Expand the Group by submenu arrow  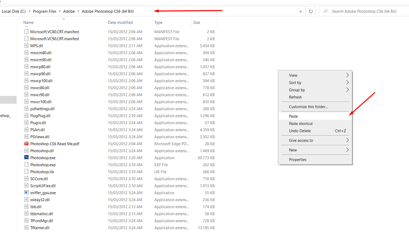[x=347, y=90]
